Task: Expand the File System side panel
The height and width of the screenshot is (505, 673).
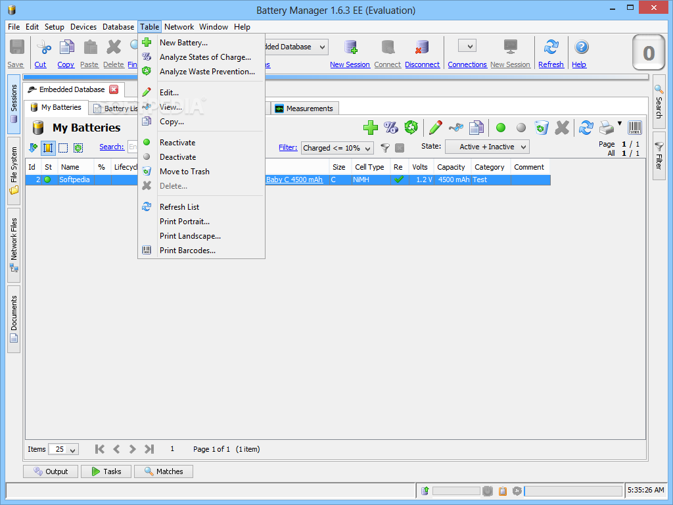Action: (14, 171)
